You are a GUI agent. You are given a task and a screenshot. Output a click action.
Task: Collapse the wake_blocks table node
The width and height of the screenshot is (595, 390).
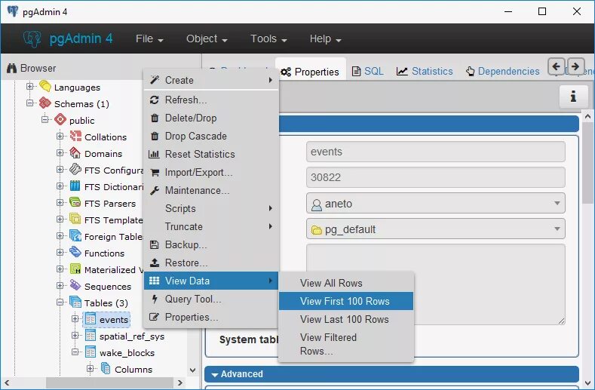[75, 352]
